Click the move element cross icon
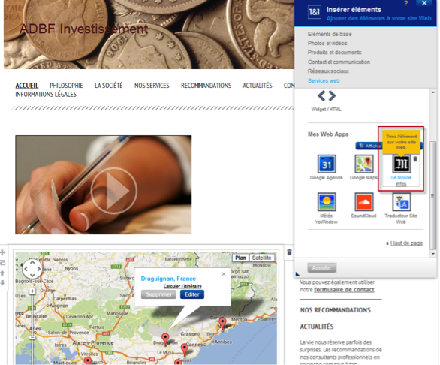Screen dimensions: 440x365 pyautogui.click(x=2, y=252)
